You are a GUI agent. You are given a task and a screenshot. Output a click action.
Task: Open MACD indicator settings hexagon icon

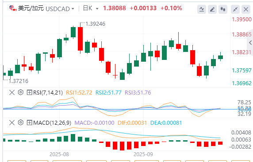point(21,122)
